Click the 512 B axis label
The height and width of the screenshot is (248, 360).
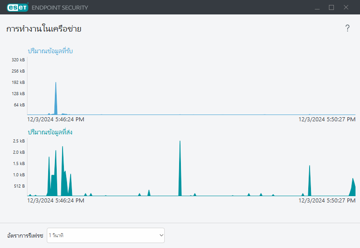click(x=19, y=186)
